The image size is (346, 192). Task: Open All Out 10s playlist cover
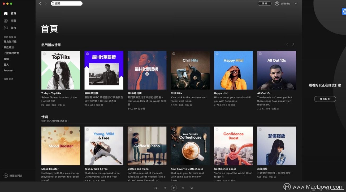(276, 70)
